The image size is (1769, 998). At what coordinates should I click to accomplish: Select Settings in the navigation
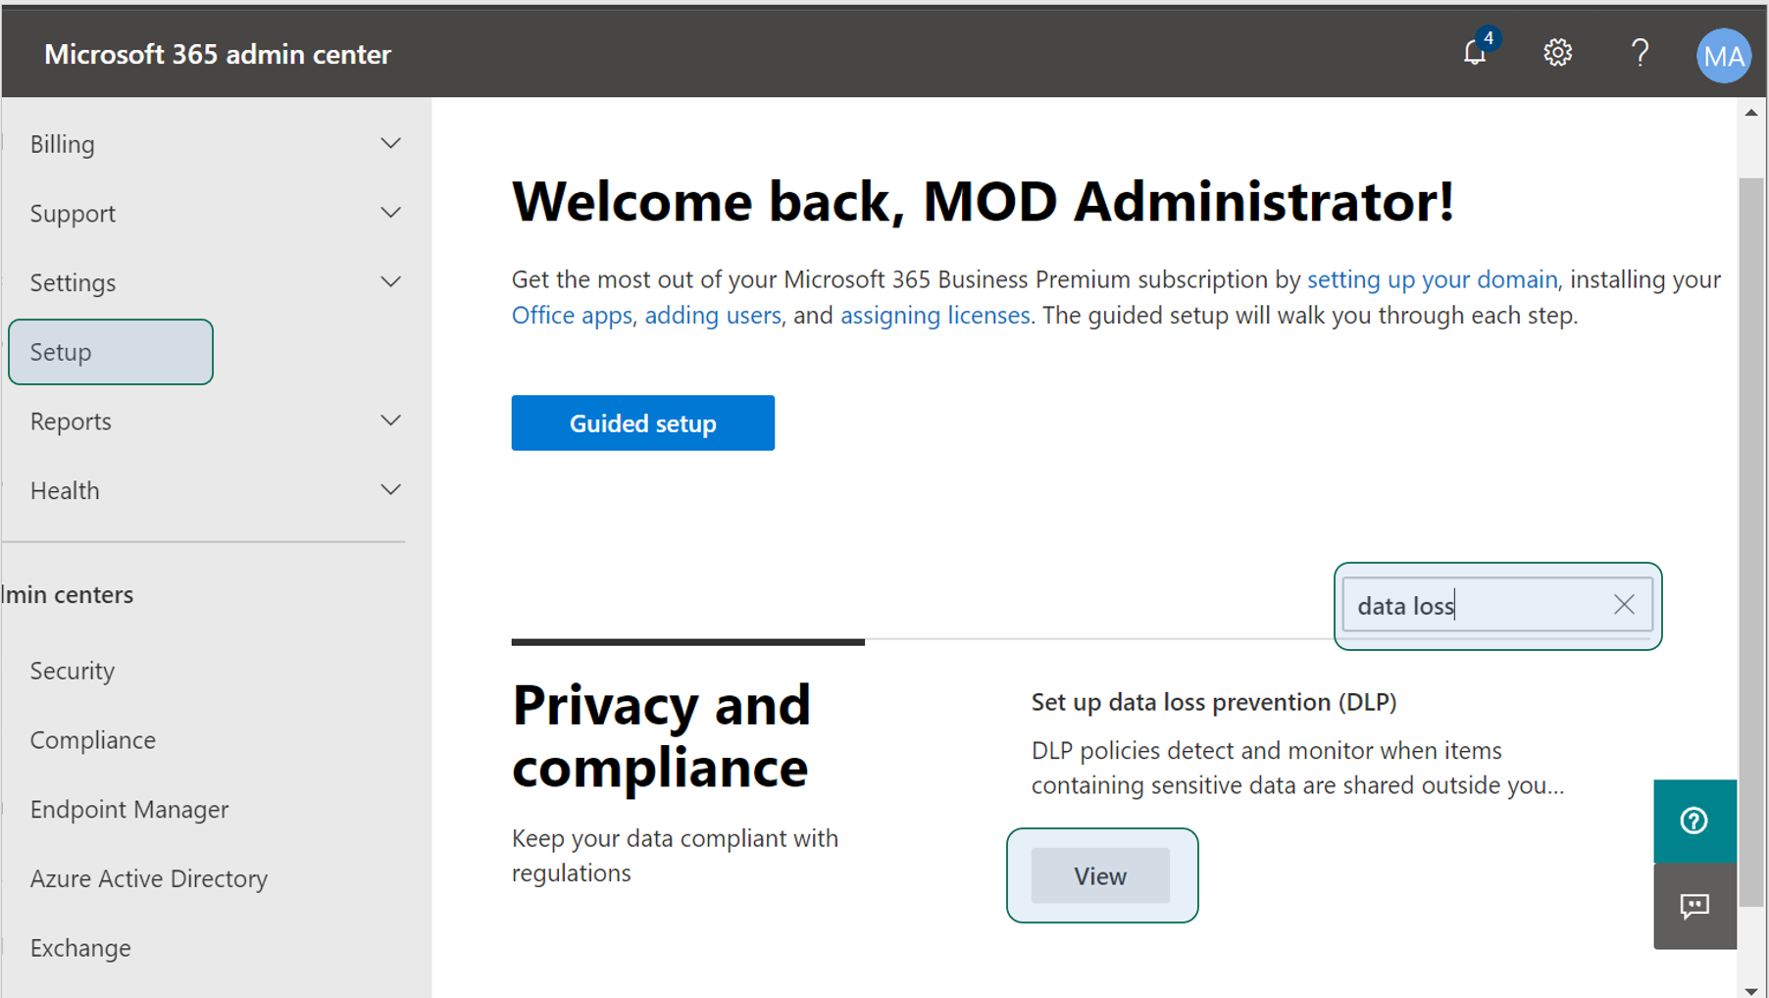73,282
